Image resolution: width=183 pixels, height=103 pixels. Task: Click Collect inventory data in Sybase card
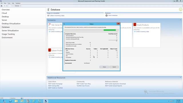(x=57, y=57)
